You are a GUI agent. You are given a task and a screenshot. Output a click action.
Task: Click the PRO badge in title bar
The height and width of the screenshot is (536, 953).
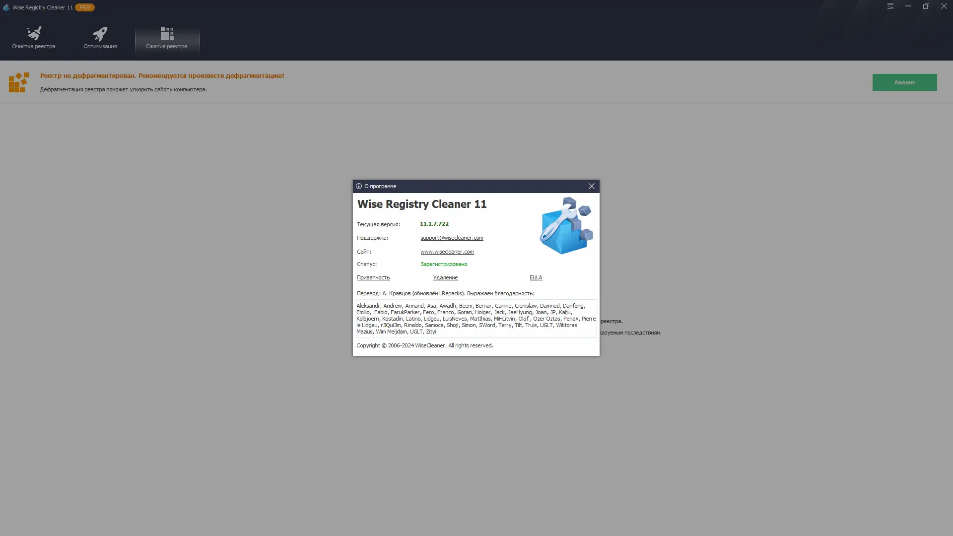click(x=84, y=7)
